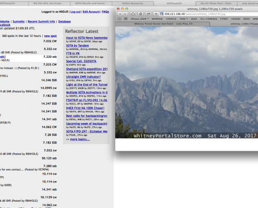Open the WEBMAIL bookmark
The width and height of the screenshot is (258, 208).
157,19
